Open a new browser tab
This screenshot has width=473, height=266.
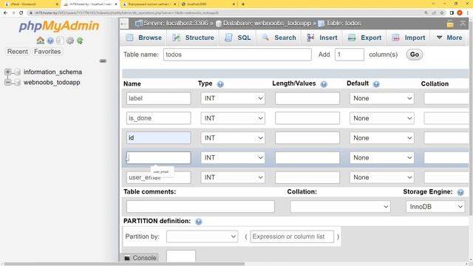tap(243, 4)
